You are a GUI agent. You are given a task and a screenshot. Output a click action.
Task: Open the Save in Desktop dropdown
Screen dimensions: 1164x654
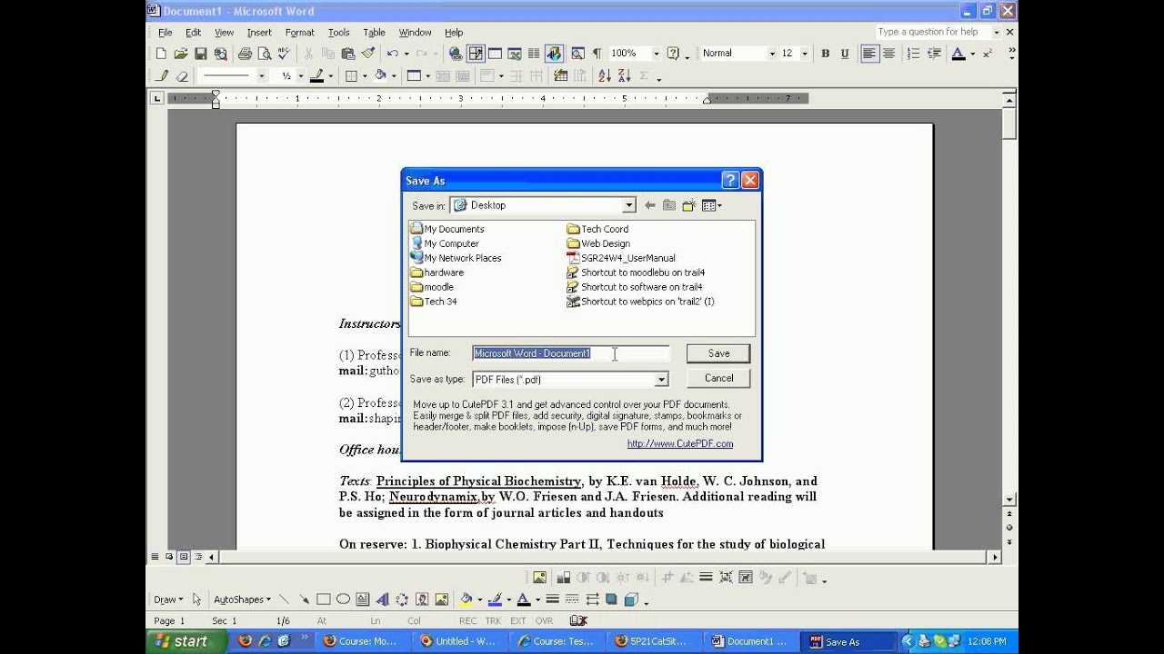coord(628,205)
